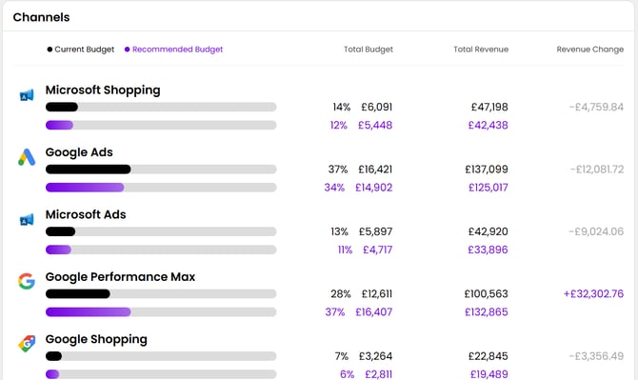The width and height of the screenshot is (638, 380).
Task: Click the +£32,302.76 revenue change value
Action: (593, 293)
